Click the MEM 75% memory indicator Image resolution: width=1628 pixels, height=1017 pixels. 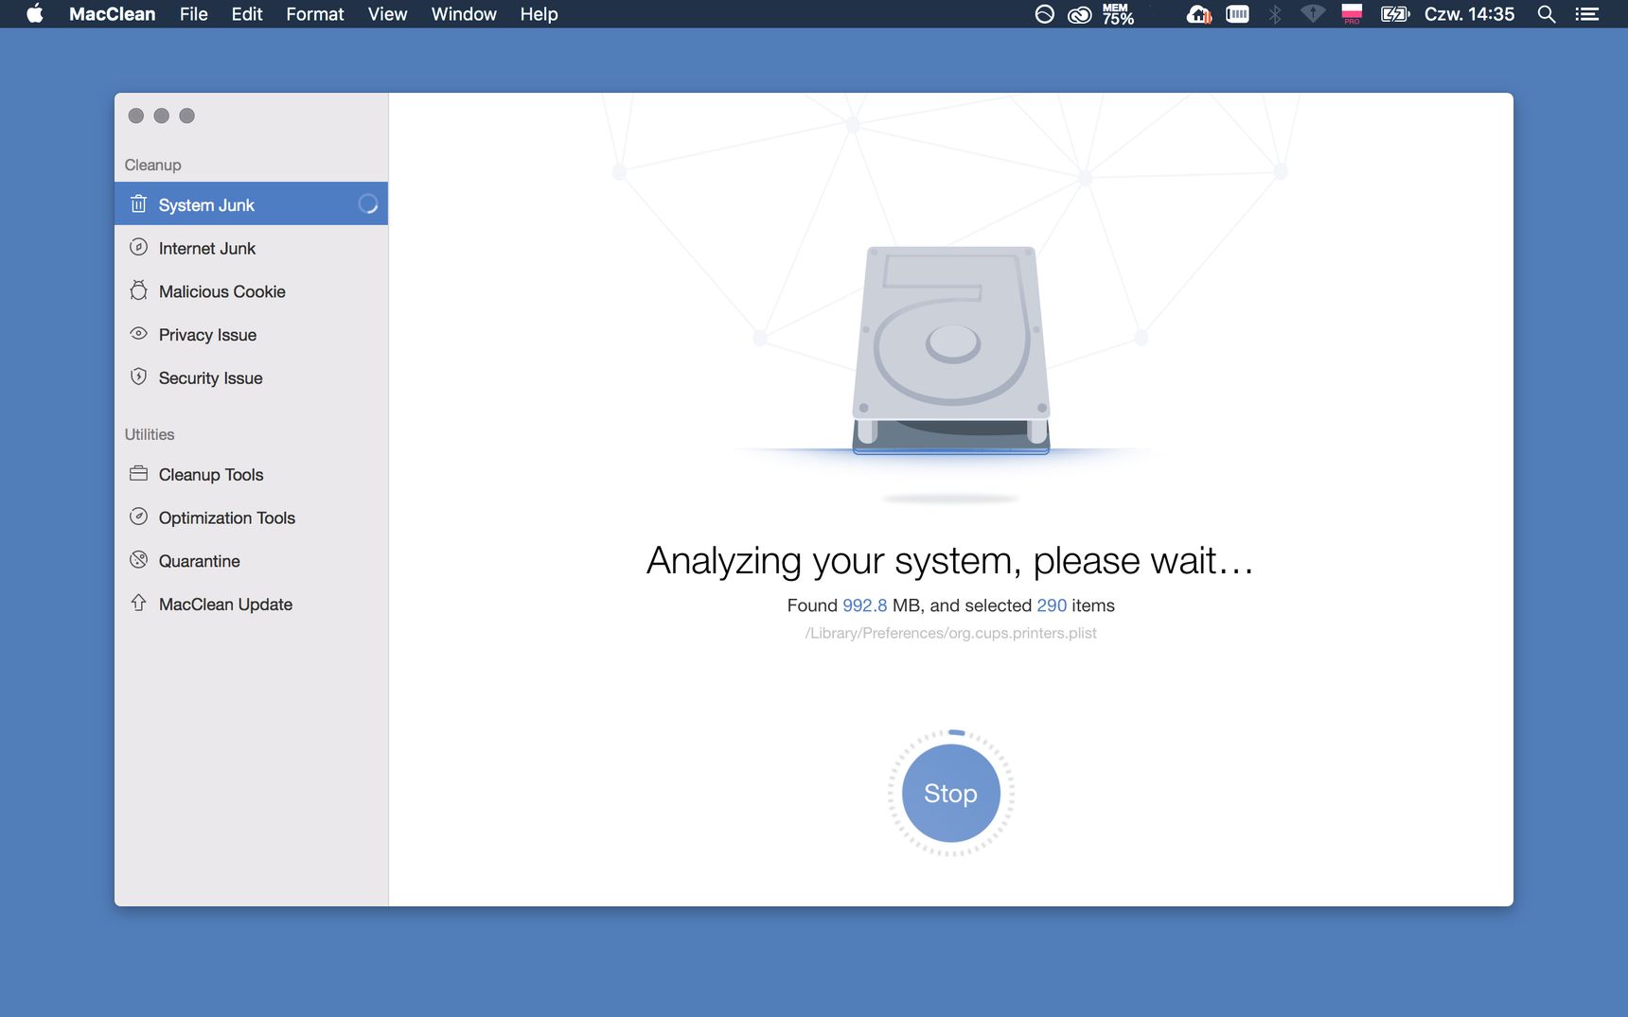point(1118,13)
